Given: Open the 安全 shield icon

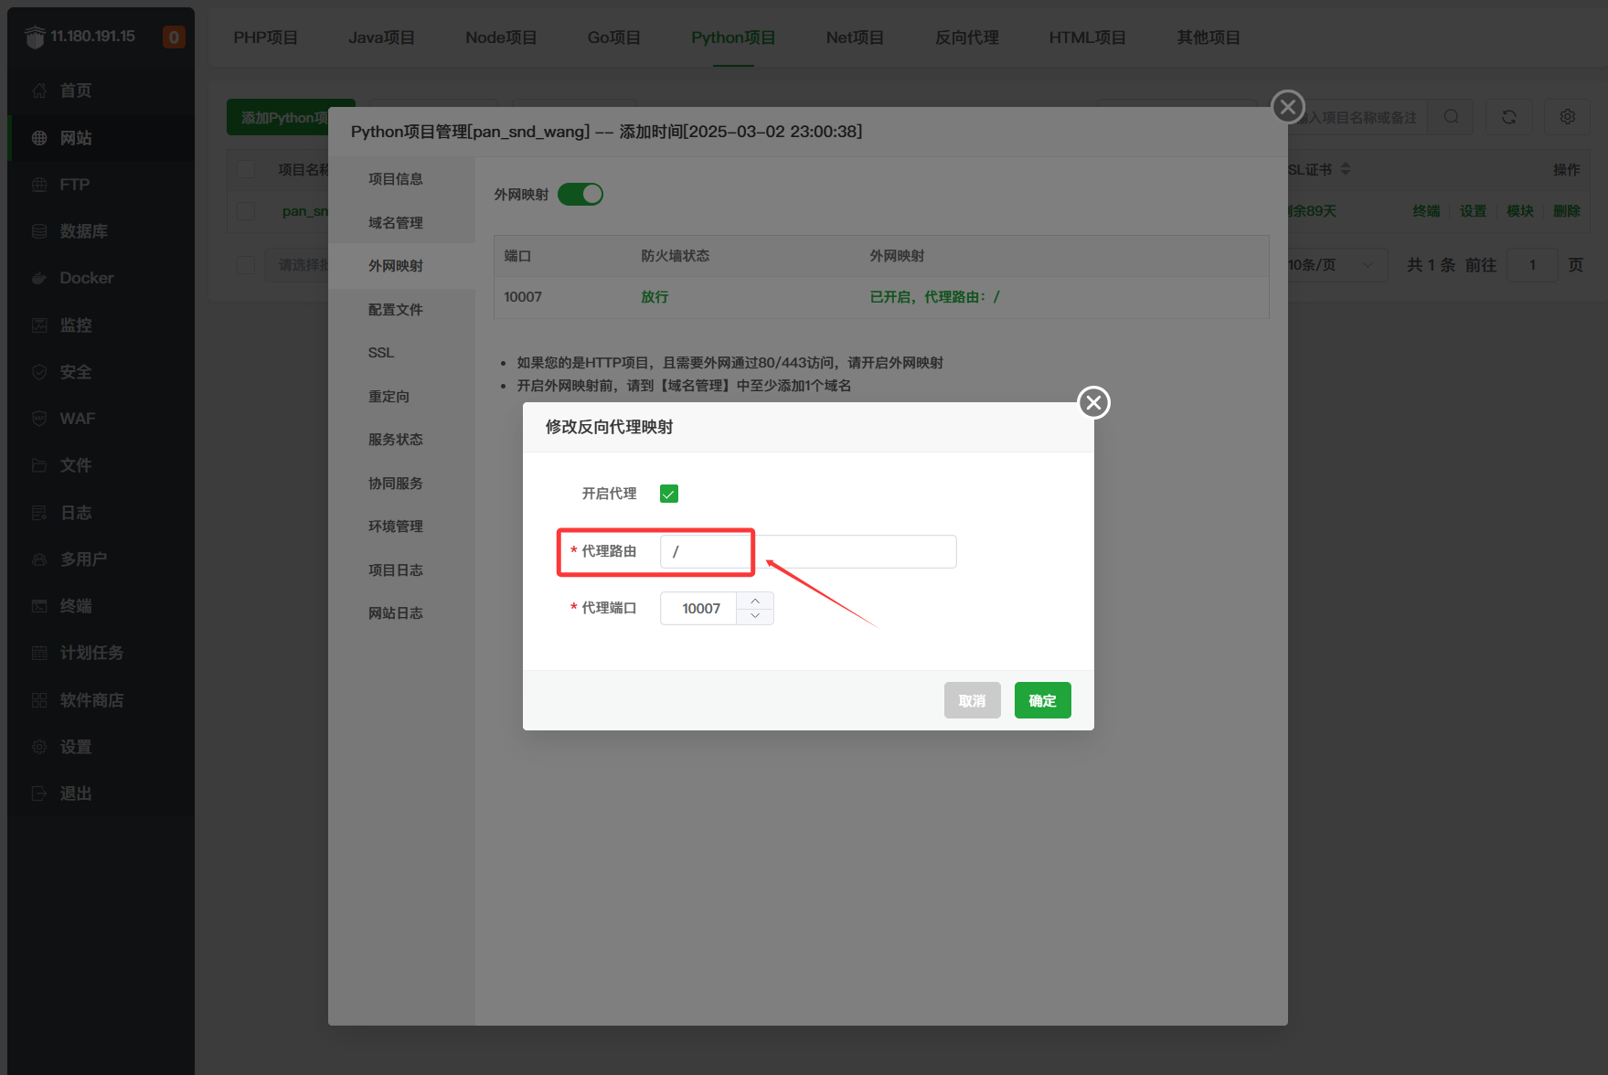Looking at the screenshot, I should click(39, 372).
